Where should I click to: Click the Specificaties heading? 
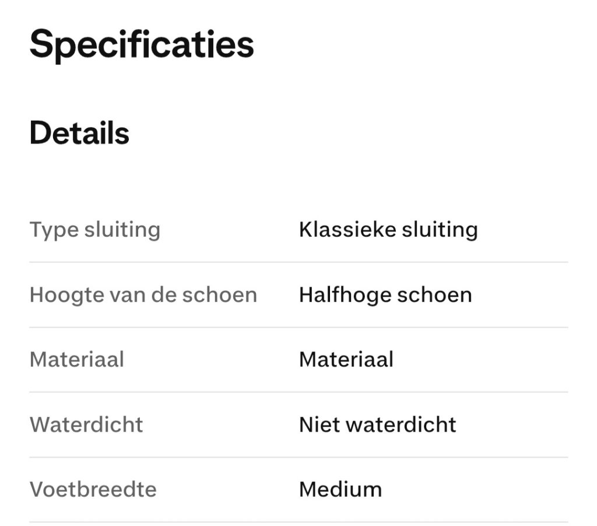(142, 44)
